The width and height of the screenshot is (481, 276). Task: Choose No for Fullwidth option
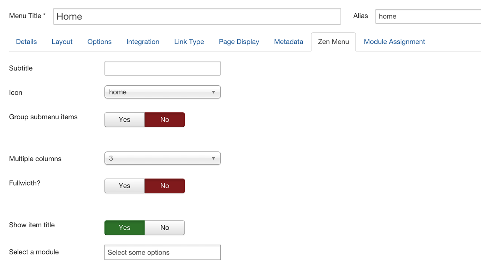165,186
